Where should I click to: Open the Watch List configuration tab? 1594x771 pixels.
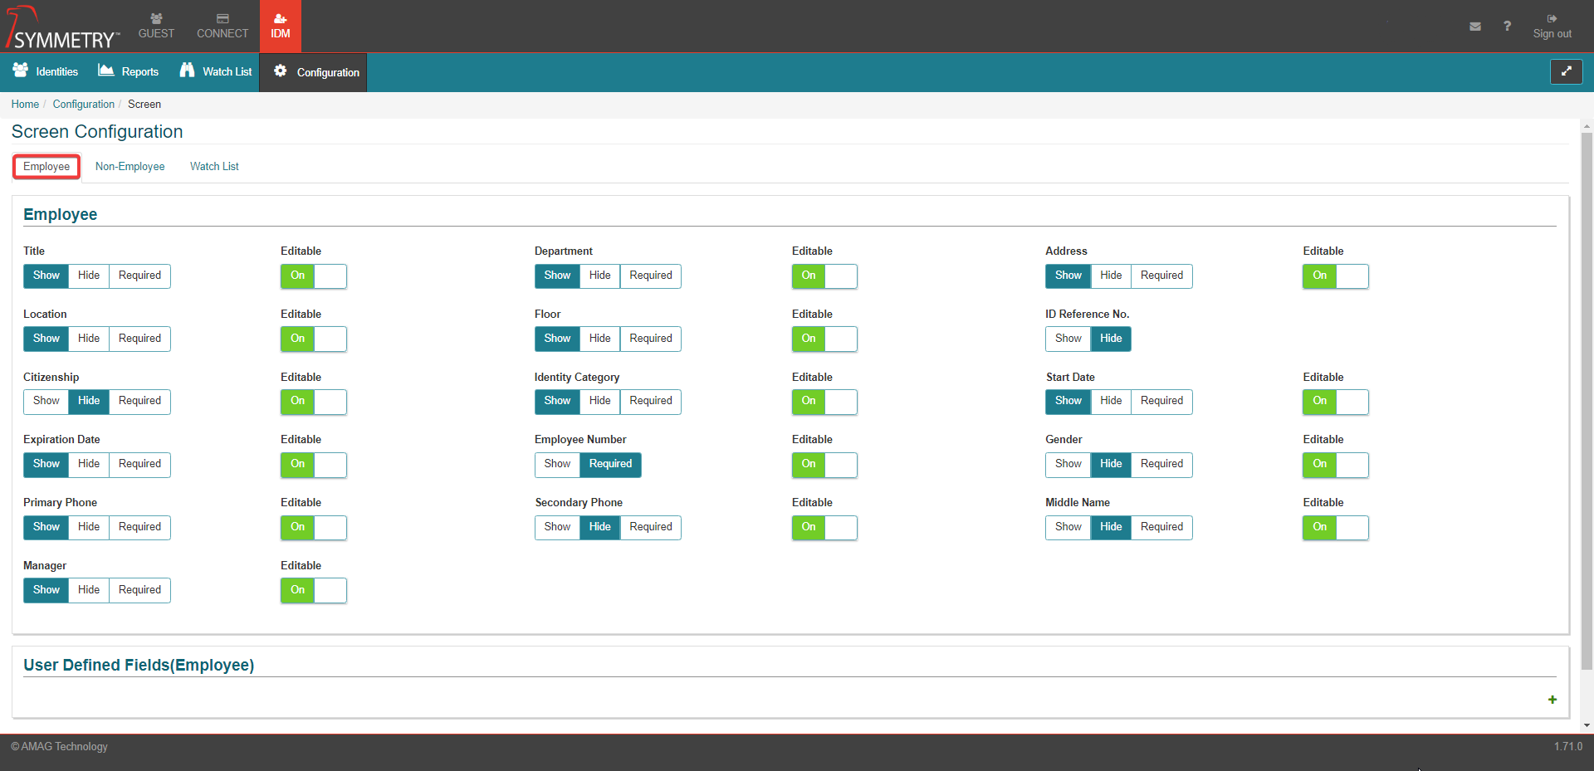click(x=214, y=167)
